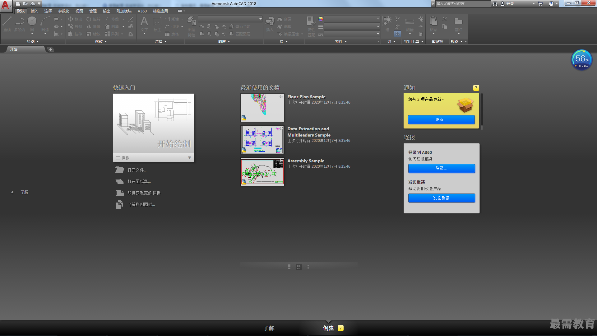Screen dimensions: 597x336
Task: Click the Table (表格) tool
Action: (x=172, y=34)
